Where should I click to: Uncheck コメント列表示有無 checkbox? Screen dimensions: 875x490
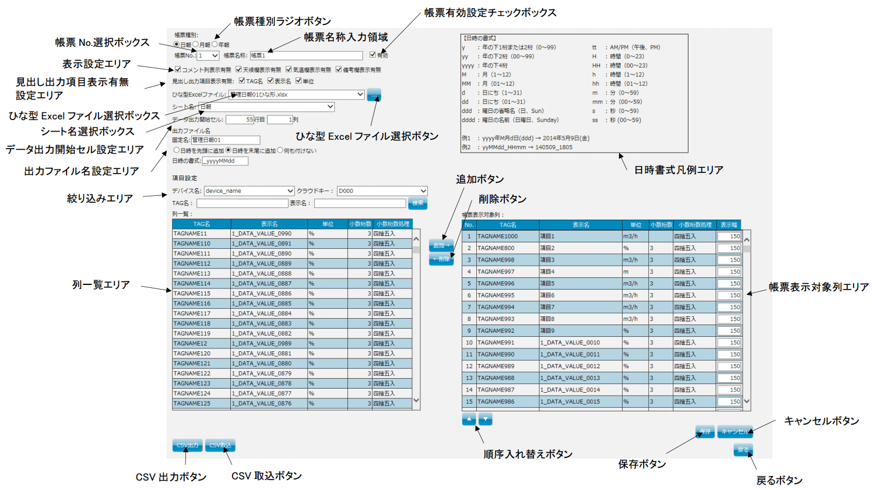[x=178, y=70]
